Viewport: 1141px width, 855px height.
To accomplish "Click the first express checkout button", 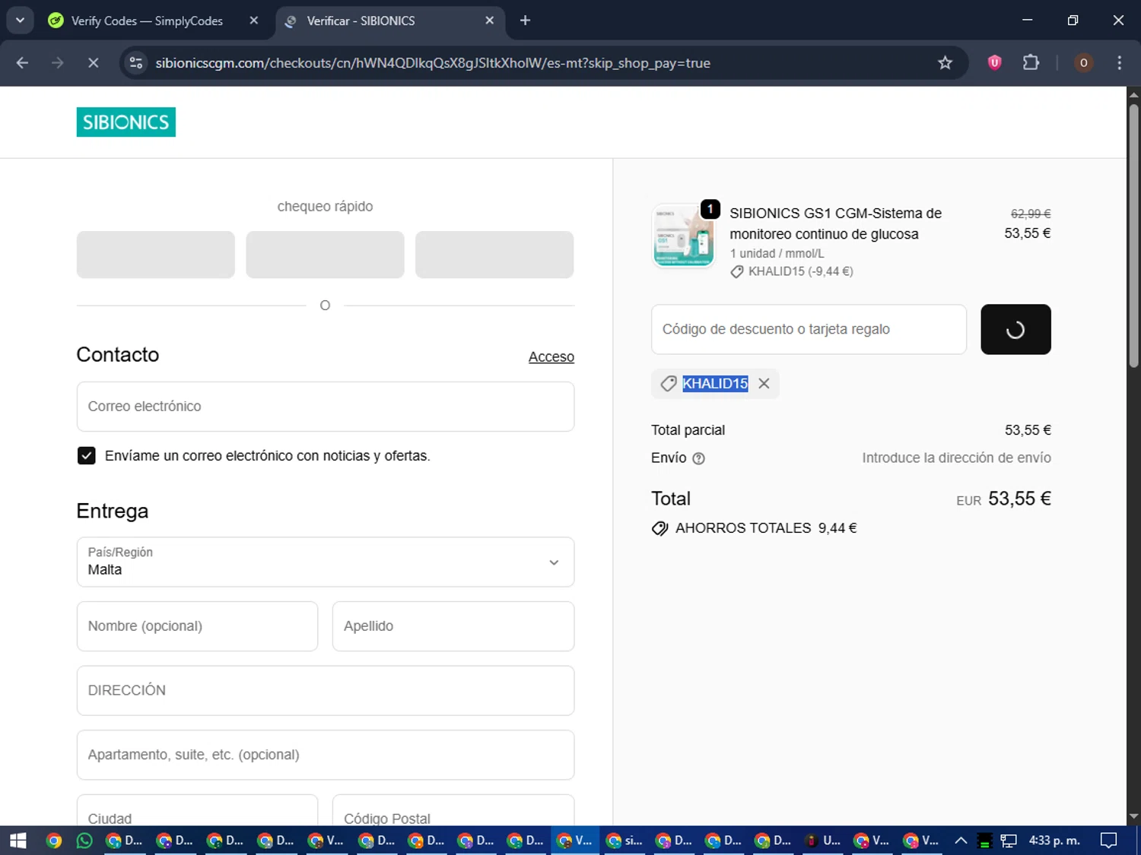I will coord(156,255).
